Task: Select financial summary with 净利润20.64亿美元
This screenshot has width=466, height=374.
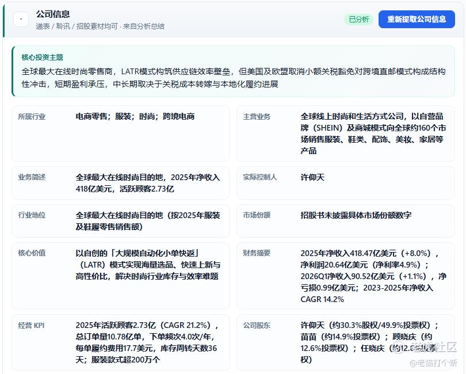Action: click(373, 276)
